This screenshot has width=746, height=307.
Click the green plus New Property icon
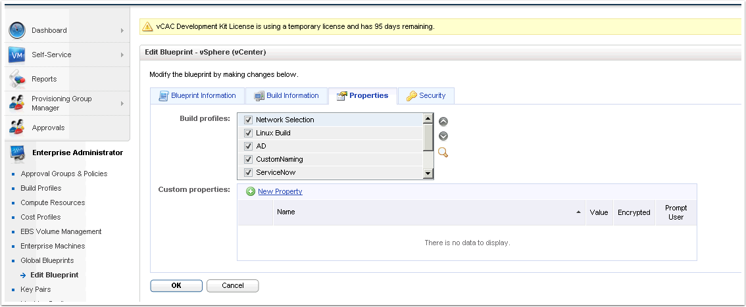(x=251, y=191)
